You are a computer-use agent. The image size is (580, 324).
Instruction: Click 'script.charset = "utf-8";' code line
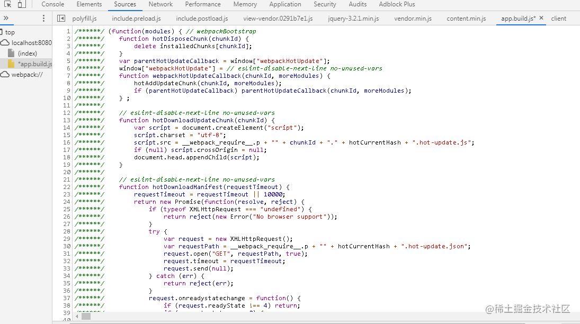[x=180, y=135]
